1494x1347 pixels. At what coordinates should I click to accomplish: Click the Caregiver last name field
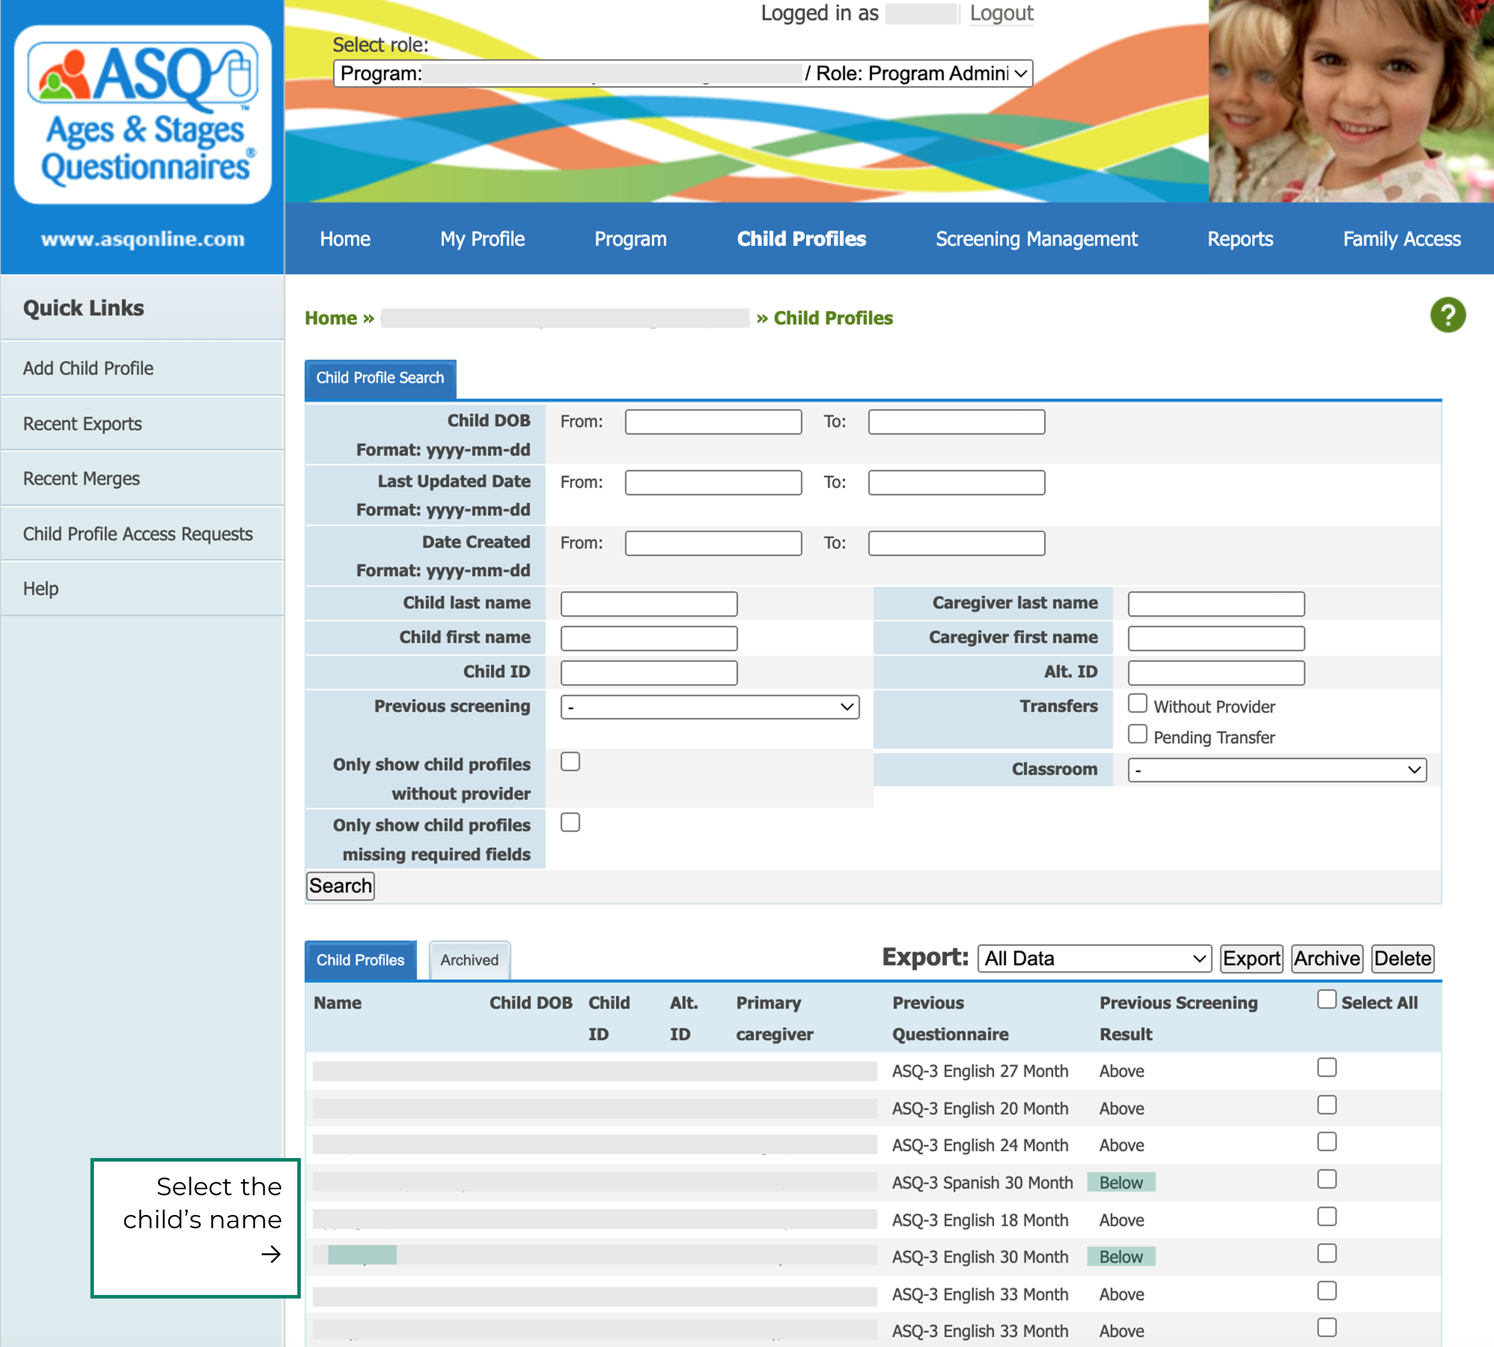pyautogui.click(x=1217, y=604)
